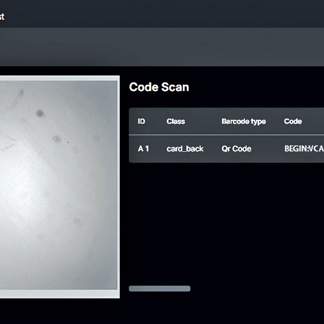
Task: Click the empty top title bar area
Action: pyautogui.click(x=169, y=14)
